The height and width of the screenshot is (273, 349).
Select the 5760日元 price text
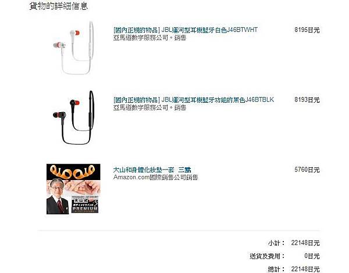[x=307, y=170]
